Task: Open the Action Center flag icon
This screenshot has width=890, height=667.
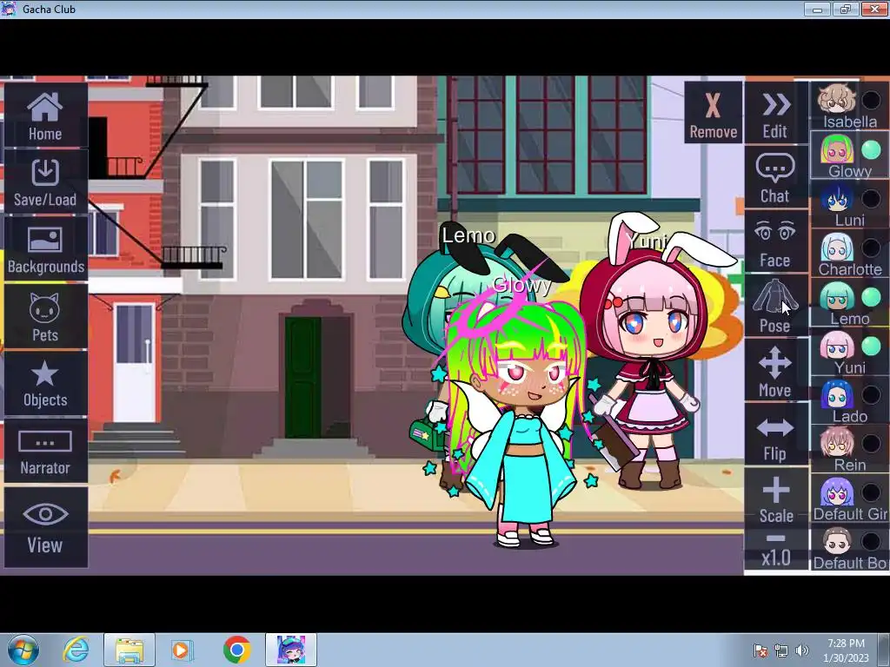Action: point(760,650)
